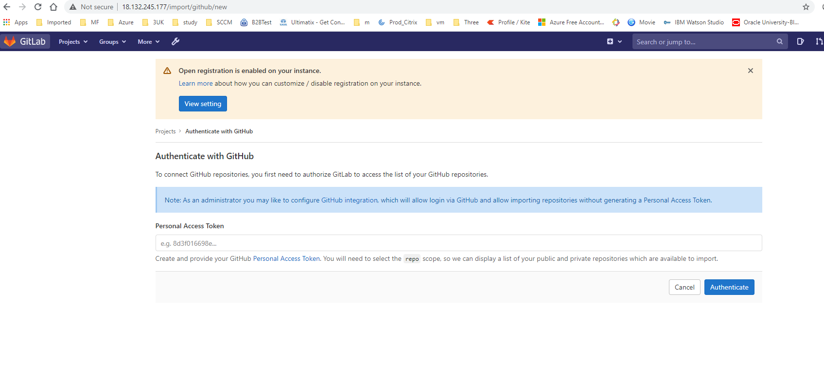This screenshot has width=824, height=383.
Task: Open the Profile / Kite bookmark
Action: click(x=508, y=22)
